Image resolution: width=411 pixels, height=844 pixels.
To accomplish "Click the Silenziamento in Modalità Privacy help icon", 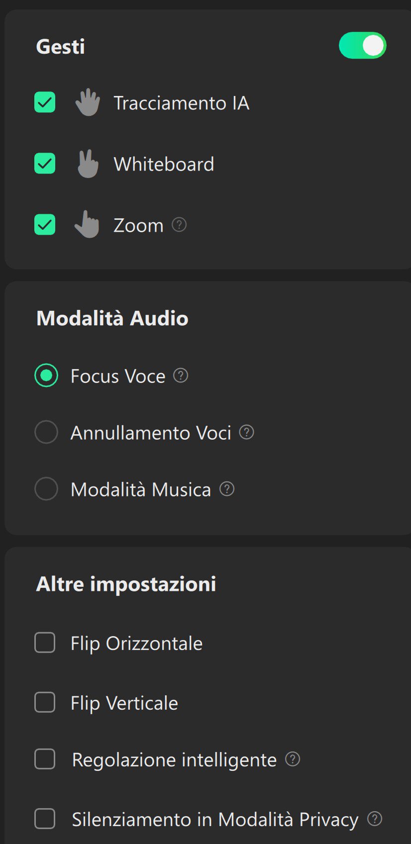I will coord(375,819).
